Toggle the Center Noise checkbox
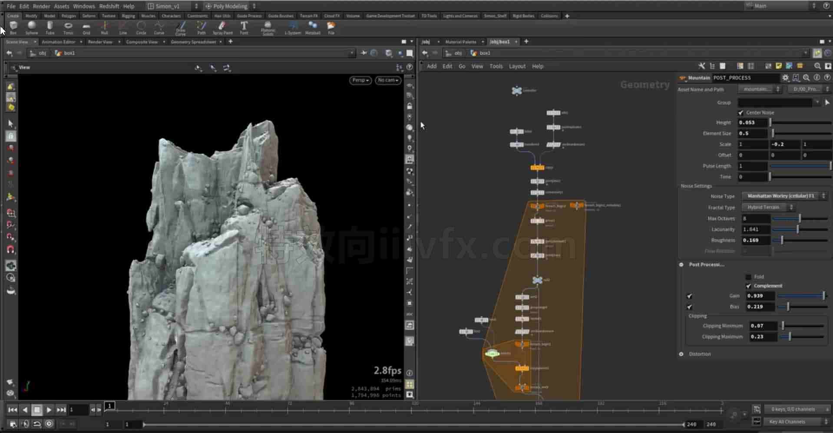This screenshot has width=833, height=433. (x=741, y=112)
